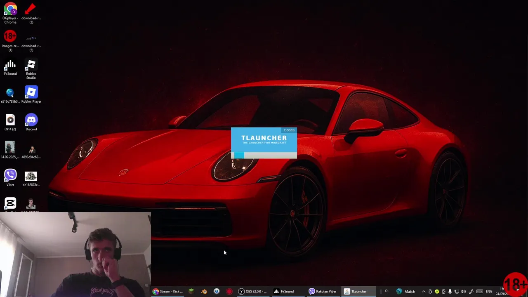Open the red record-circle taskbar icon
This screenshot has width=528, height=297.
[x=229, y=292]
